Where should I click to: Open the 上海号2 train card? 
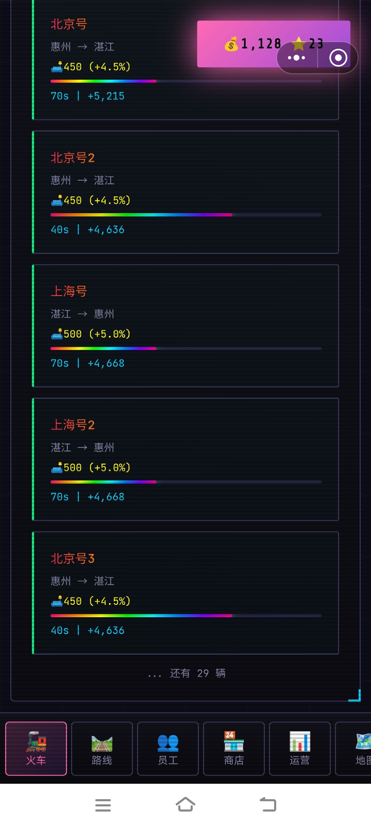click(185, 459)
